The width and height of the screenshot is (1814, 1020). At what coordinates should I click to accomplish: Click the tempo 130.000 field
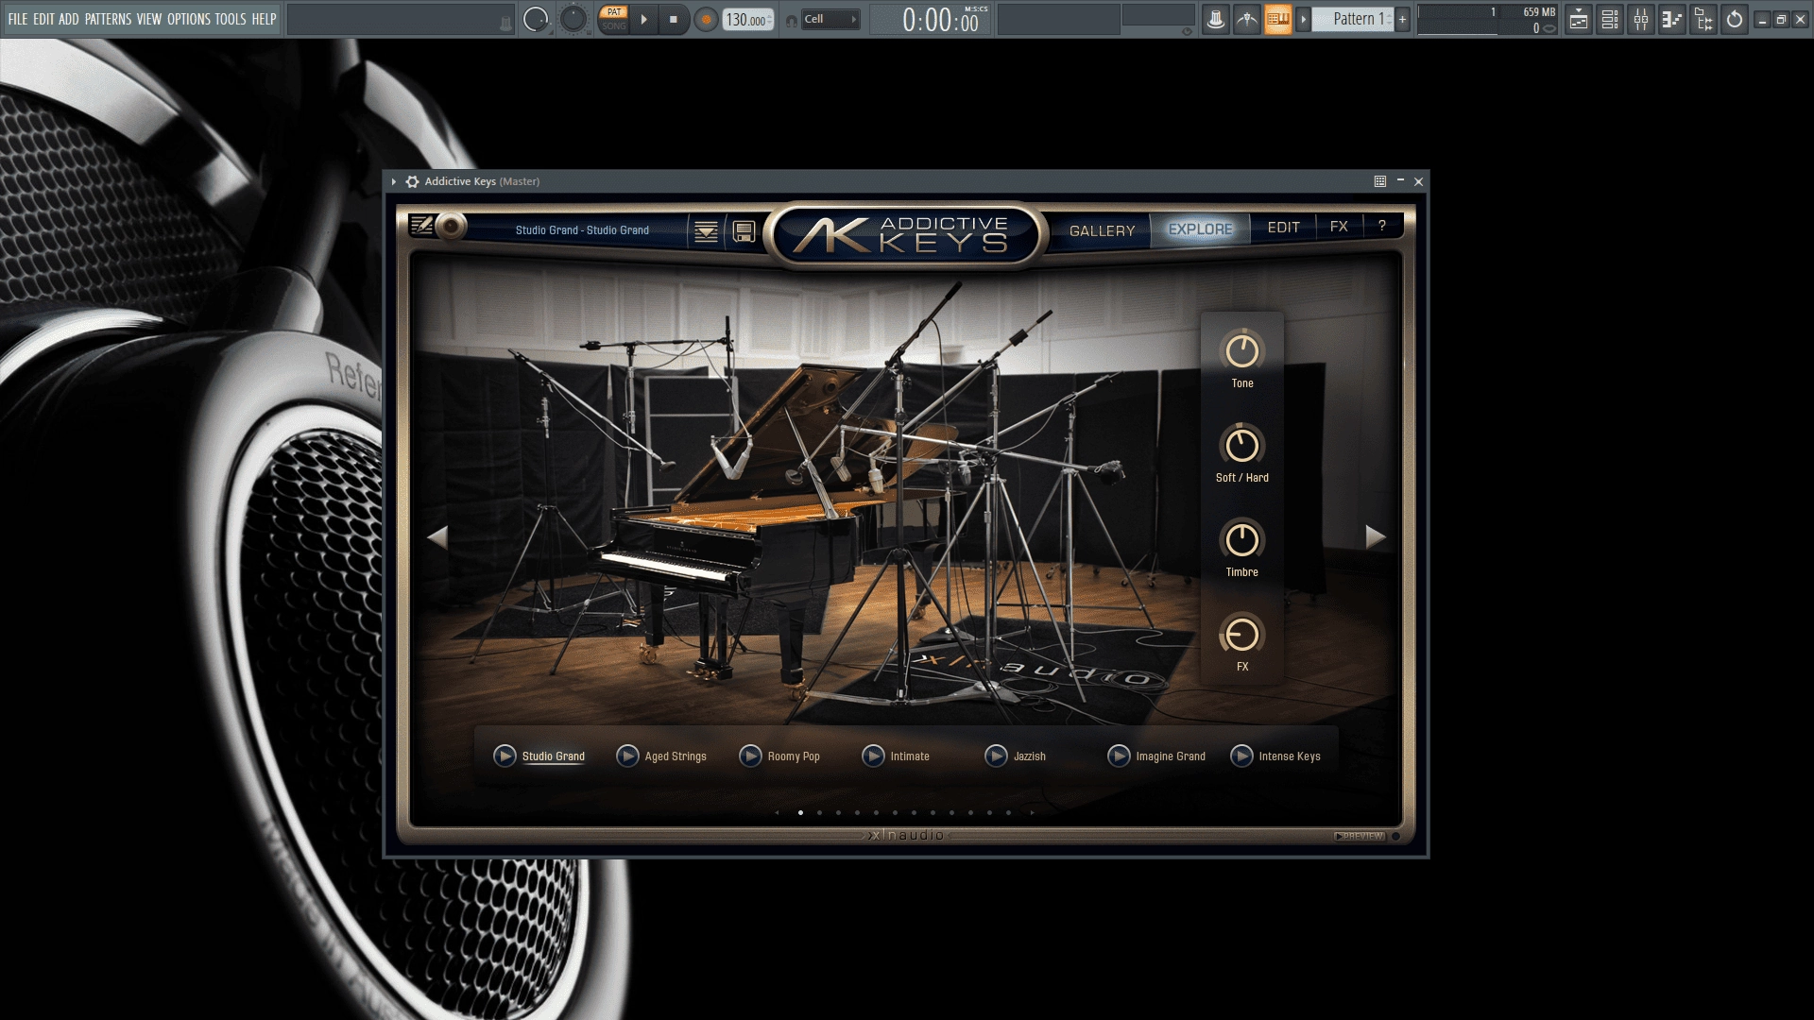[x=748, y=20]
